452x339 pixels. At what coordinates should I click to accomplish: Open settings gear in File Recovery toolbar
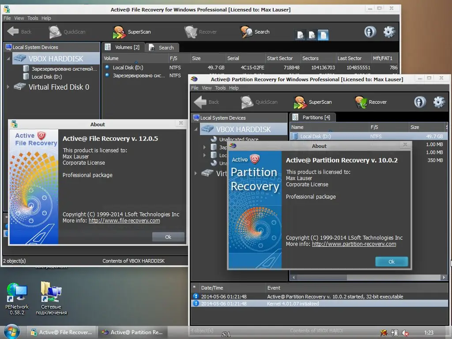click(x=389, y=32)
